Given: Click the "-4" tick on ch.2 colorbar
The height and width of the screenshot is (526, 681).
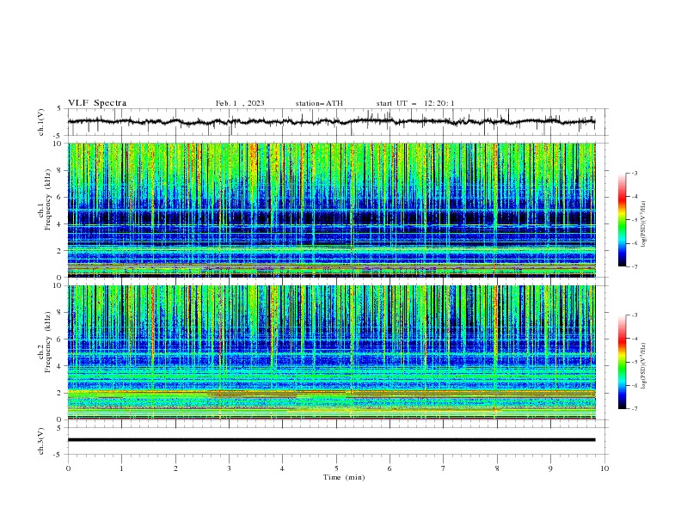Looking at the screenshot, I should (635, 339).
